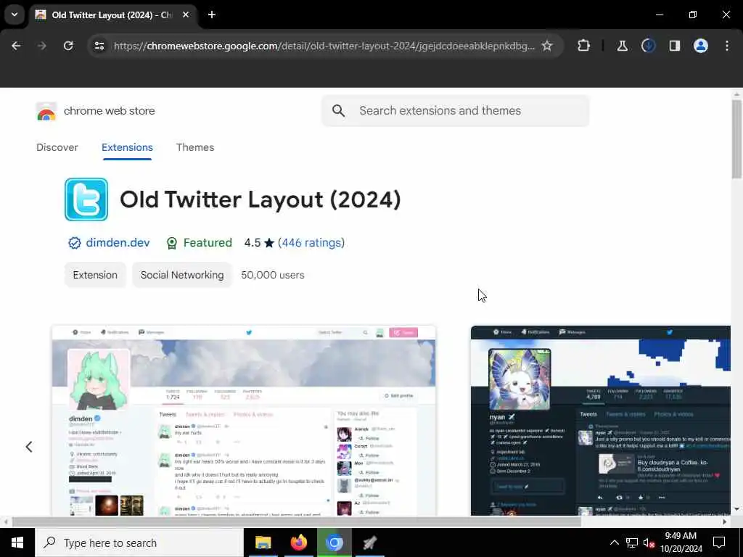Show hidden system tray icons
743x557 pixels.
(614, 542)
